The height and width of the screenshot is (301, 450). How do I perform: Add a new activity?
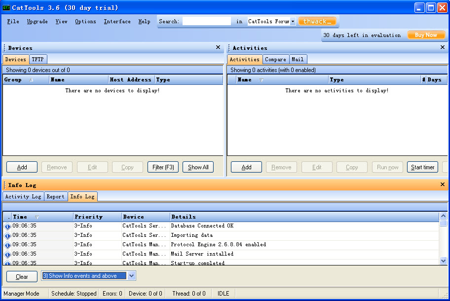tap(246, 167)
